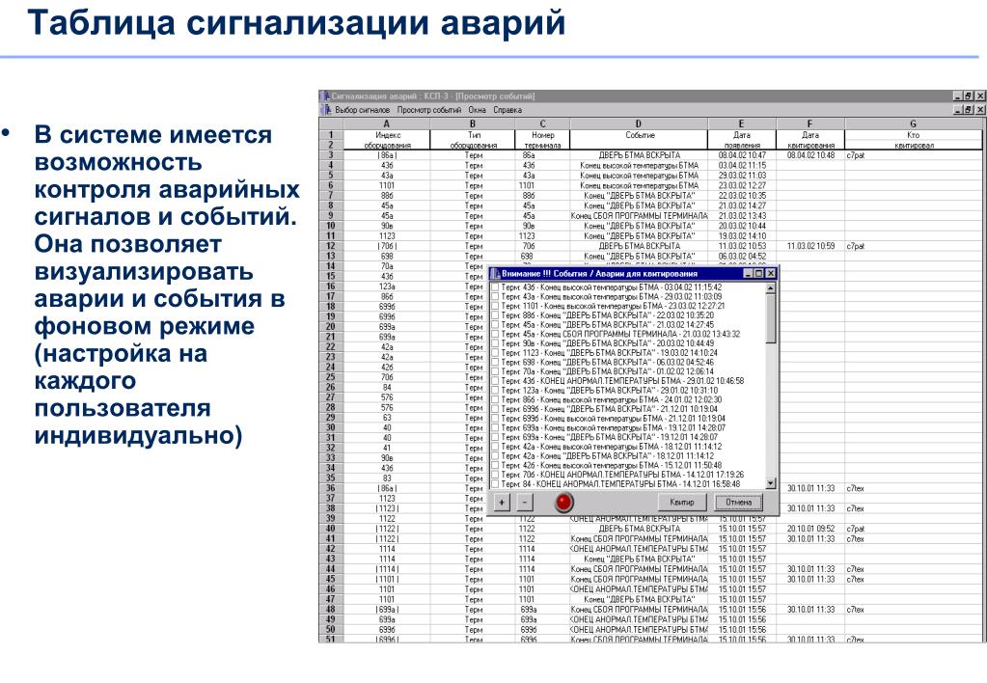This screenshot has height=683, width=987.
Task: Check the Терм 886 event dated 22.03.02 10:35:20
Action: coord(495,315)
